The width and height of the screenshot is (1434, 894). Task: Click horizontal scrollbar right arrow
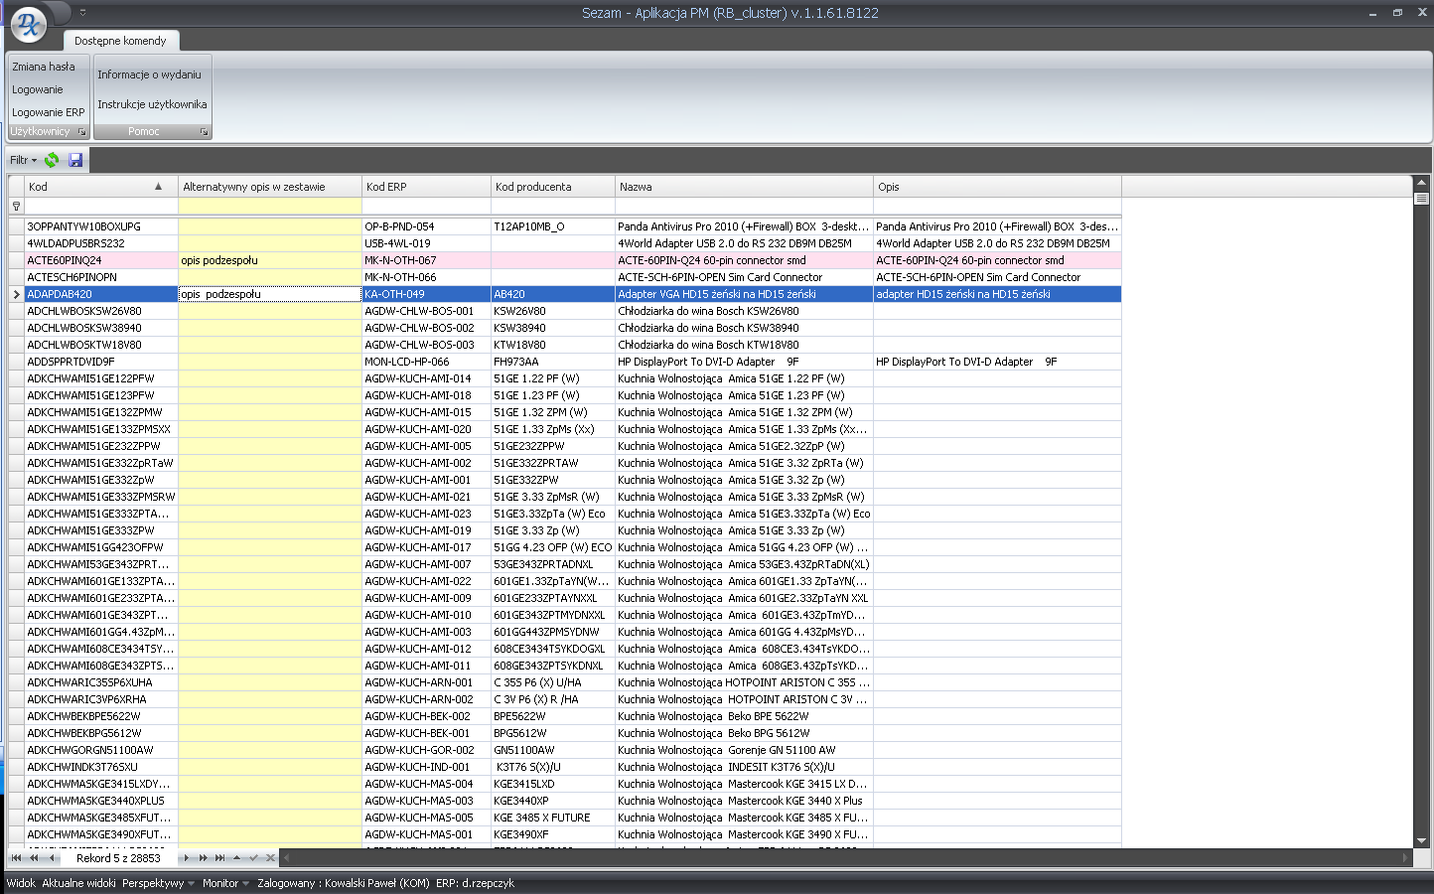tap(1405, 857)
